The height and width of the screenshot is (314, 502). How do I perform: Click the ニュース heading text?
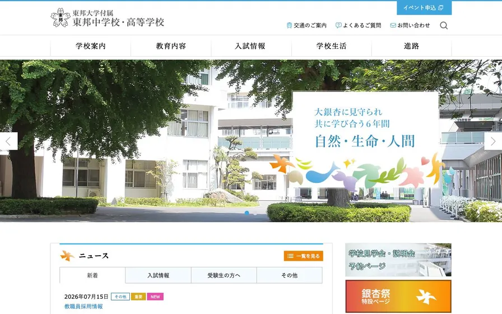[94, 256]
